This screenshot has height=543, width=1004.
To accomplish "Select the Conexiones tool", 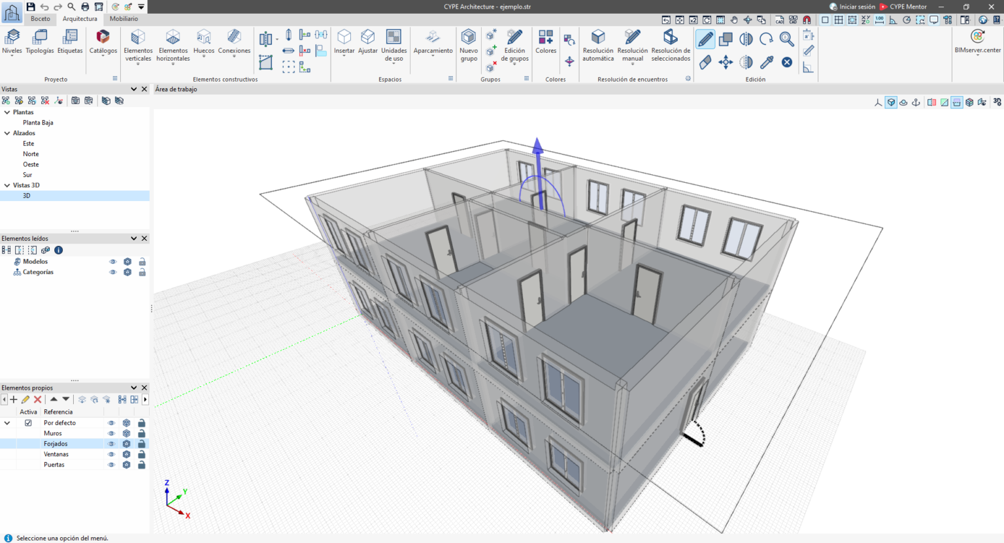I will 234,42.
